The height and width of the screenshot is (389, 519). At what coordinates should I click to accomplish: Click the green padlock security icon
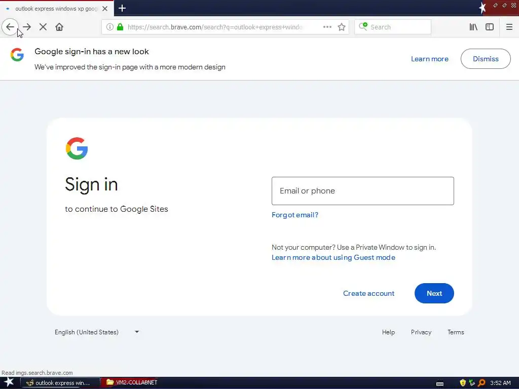[120, 27]
